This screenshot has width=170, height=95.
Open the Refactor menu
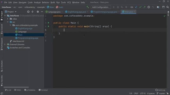tap(45, 2)
